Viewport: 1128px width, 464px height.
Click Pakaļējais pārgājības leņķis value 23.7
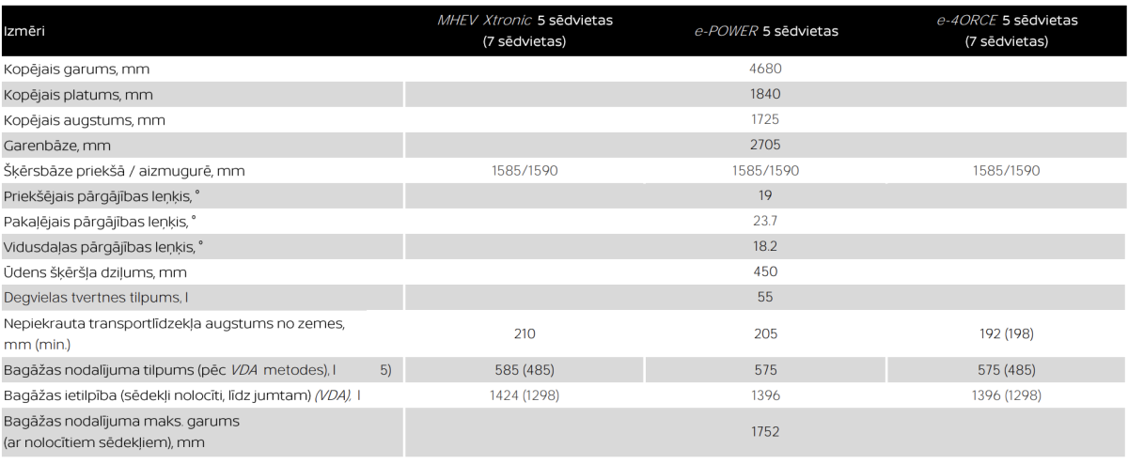point(762,223)
